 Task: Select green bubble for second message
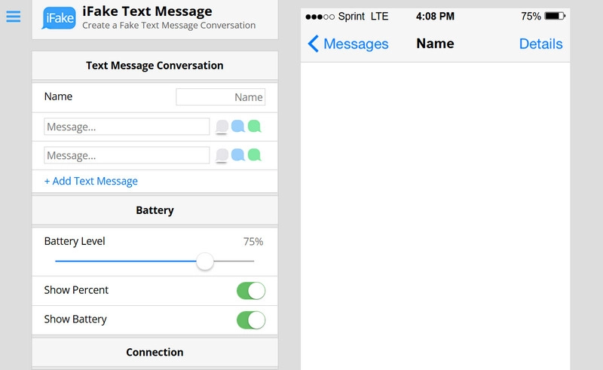pyautogui.click(x=254, y=154)
